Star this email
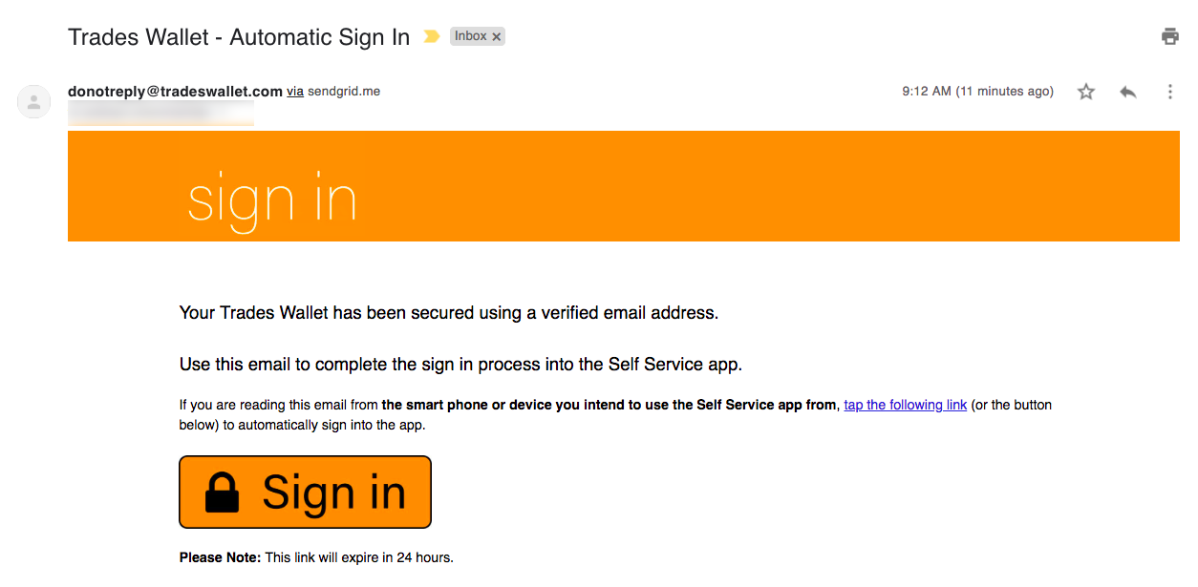 (x=1086, y=92)
